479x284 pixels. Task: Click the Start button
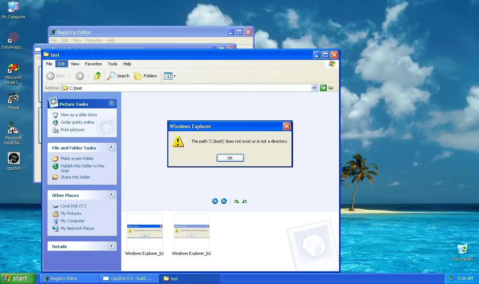click(18, 278)
